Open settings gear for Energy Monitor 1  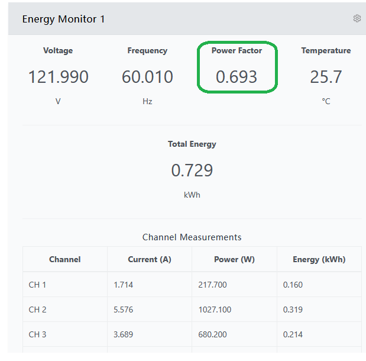[357, 19]
